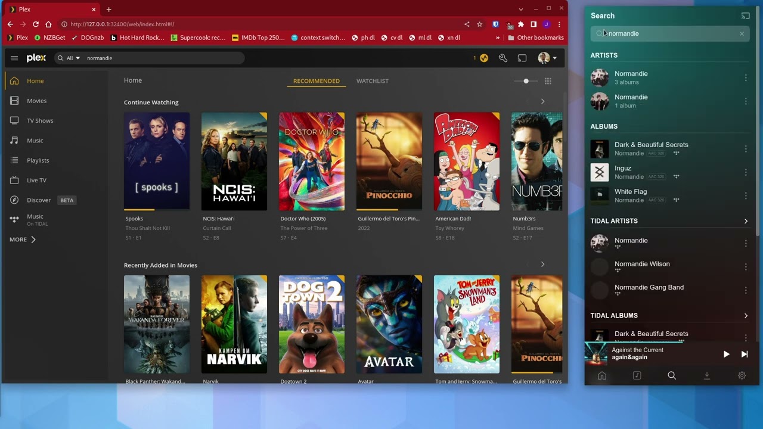The width and height of the screenshot is (763, 429).
Task: Show hidden bookmarks with the overflow chevron
Action: click(498, 38)
